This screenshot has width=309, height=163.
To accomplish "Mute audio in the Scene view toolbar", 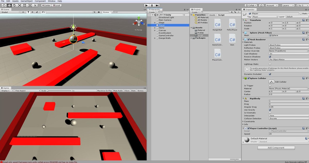I will (32, 12).
